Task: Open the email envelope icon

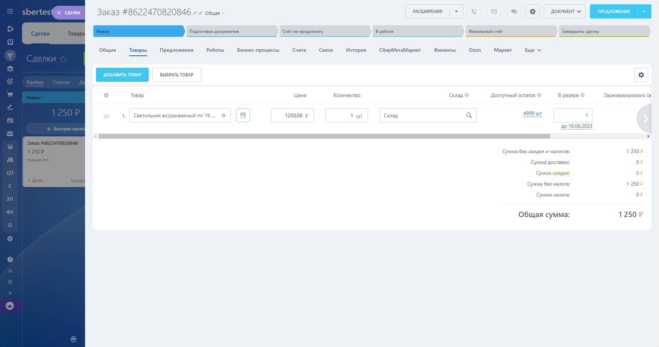Action: pos(494,12)
